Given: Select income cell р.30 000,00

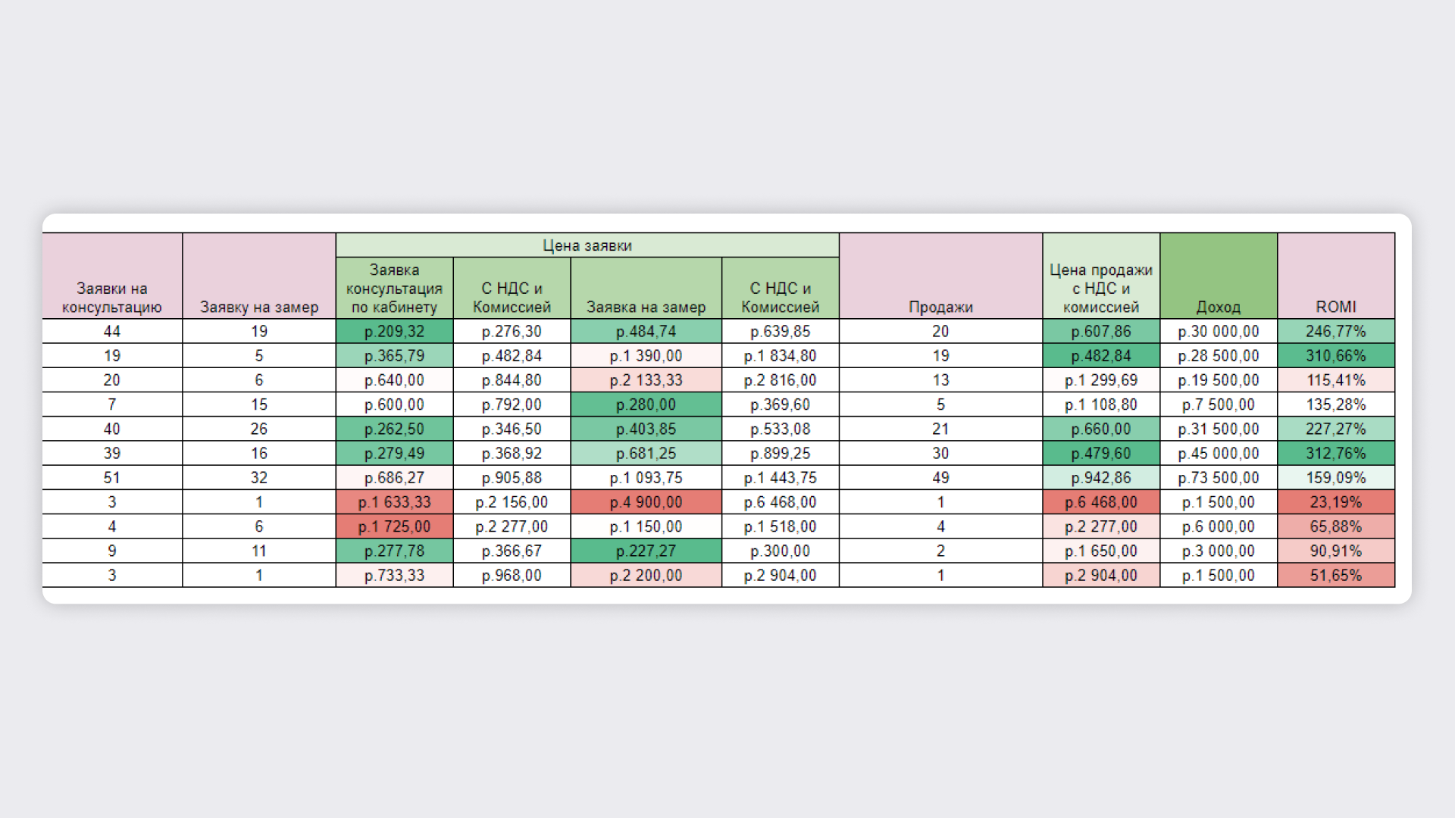Looking at the screenshot, I should pyautogui.click(x=1219, y=331).
